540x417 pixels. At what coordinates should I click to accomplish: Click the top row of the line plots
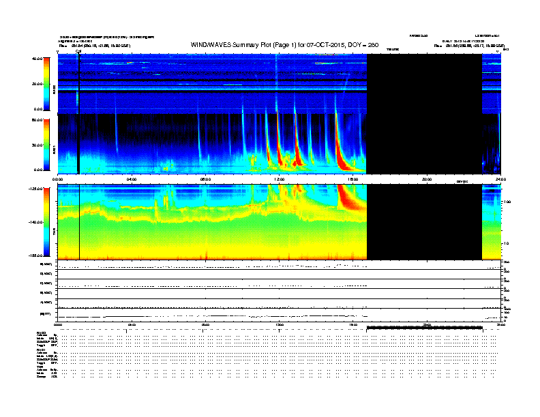(280, 265)
